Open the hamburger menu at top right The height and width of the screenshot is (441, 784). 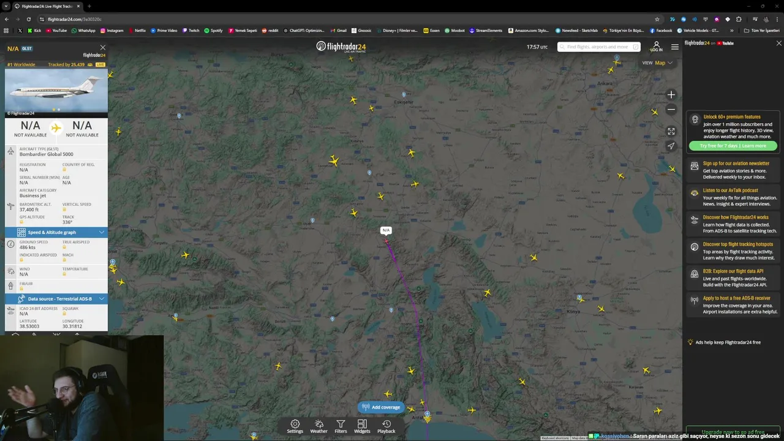674,47
